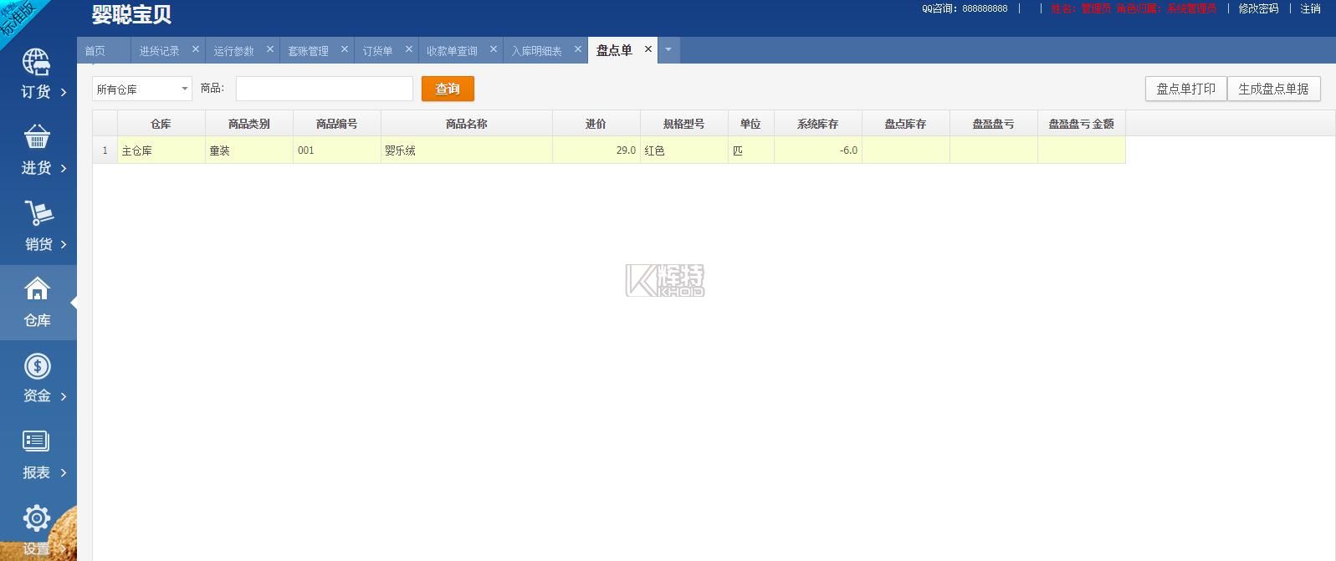1336x561 pixels.
Task: Close the 进货记录 tab
Action: 196,49
